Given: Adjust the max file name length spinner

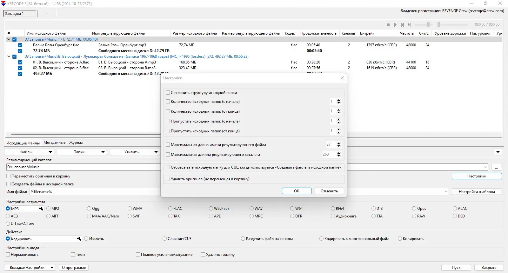Looking at the screenshot, I should (x=338, y=145).
